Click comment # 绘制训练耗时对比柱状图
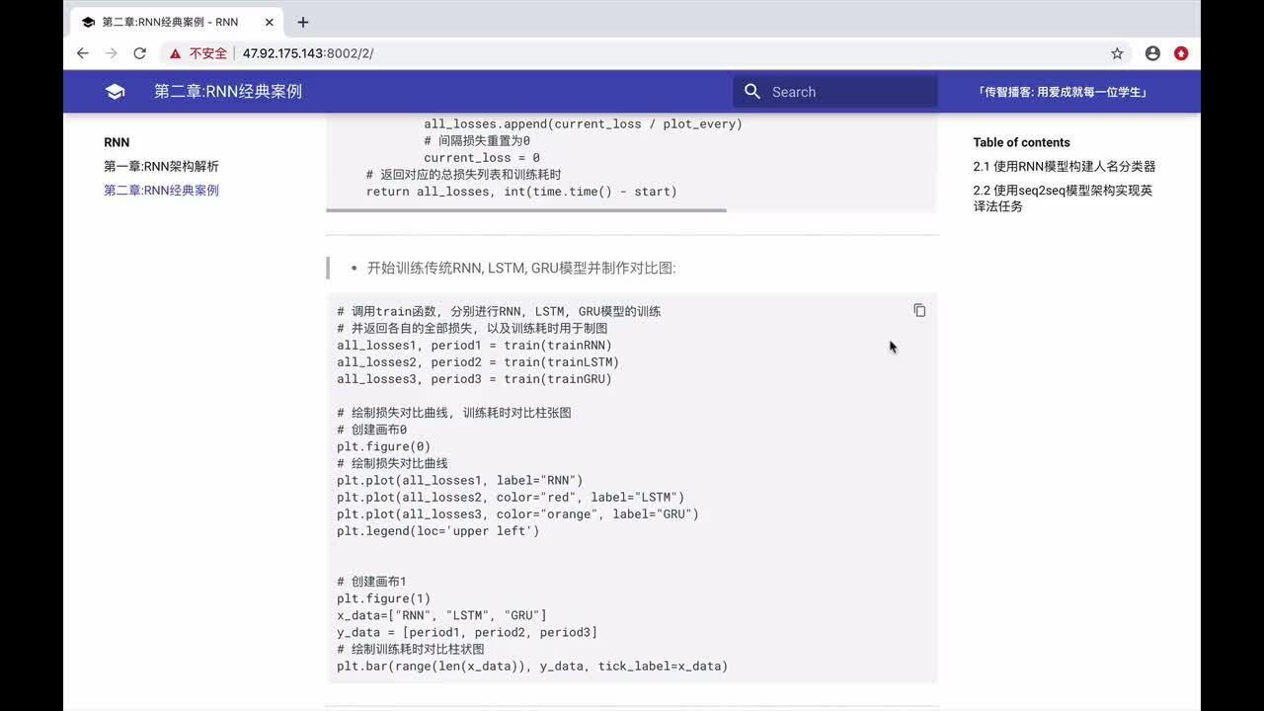 411,649
